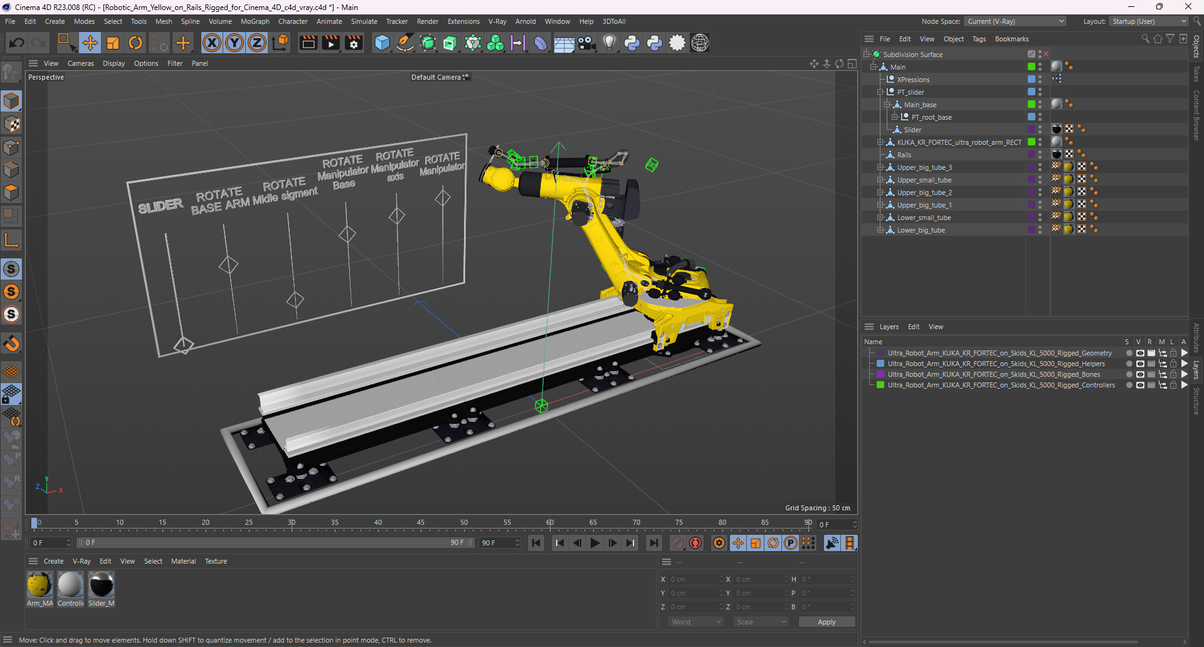Toggle visibility eye of Rigged_Geometry layer
The width and height of the screenshot is (1204, 647).
coord(1140,353)
